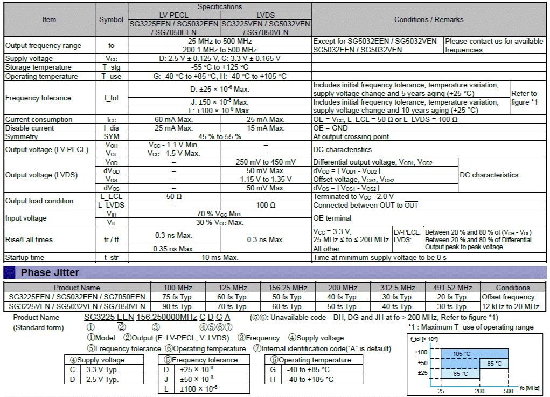Click the 'At output crossing point' remark
This screenshot has width=550, height=397.
351,136
